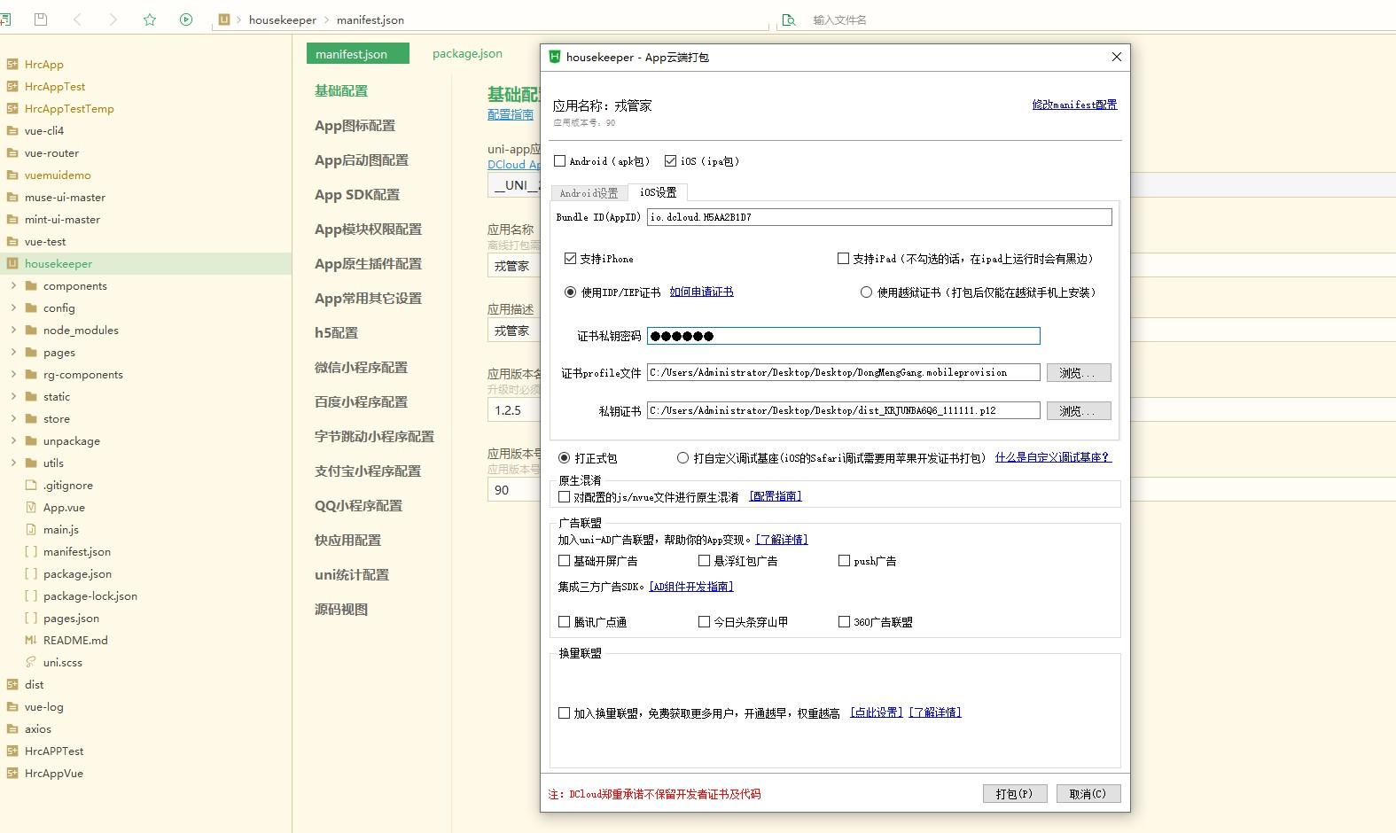The height and width of the screenshot is (833, 1396).
Task: Click the run play icon in toolbar
Action: tap(186, 19)
